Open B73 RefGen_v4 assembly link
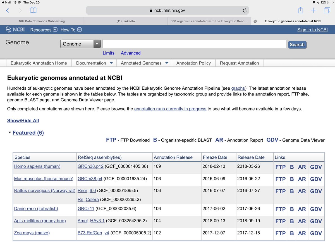 coord(93,233)
